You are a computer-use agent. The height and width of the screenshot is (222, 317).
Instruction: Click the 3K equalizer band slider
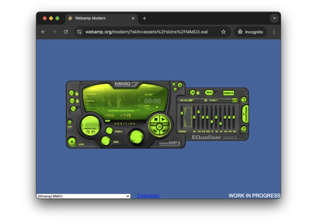pyautogui.click(x=216, y=117)
